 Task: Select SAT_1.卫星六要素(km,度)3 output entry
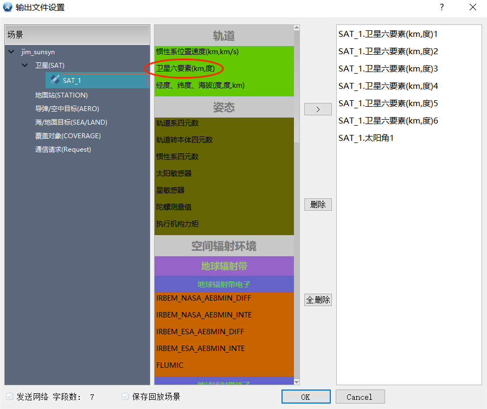pyautogui.click(x=388, y=69)
